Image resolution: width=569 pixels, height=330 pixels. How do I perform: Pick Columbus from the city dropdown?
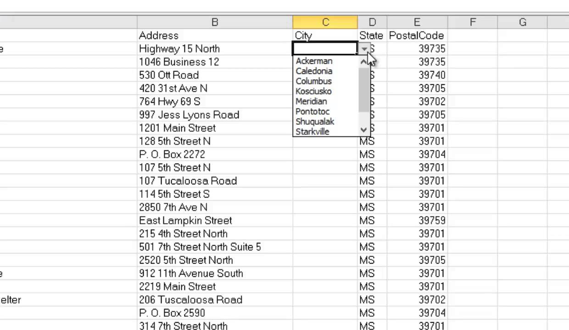click(313, 81)
